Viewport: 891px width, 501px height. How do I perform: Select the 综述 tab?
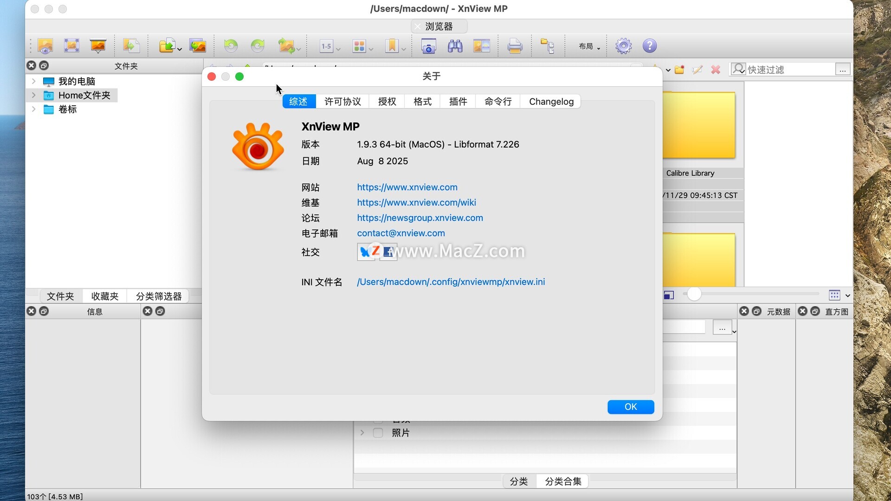(x=298, y=102)
